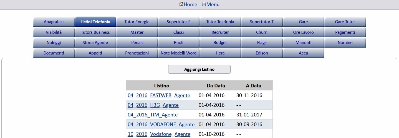Screen dimensions: 399x138
Task: Click the Listino column header
Action: (x=161, y=85)
